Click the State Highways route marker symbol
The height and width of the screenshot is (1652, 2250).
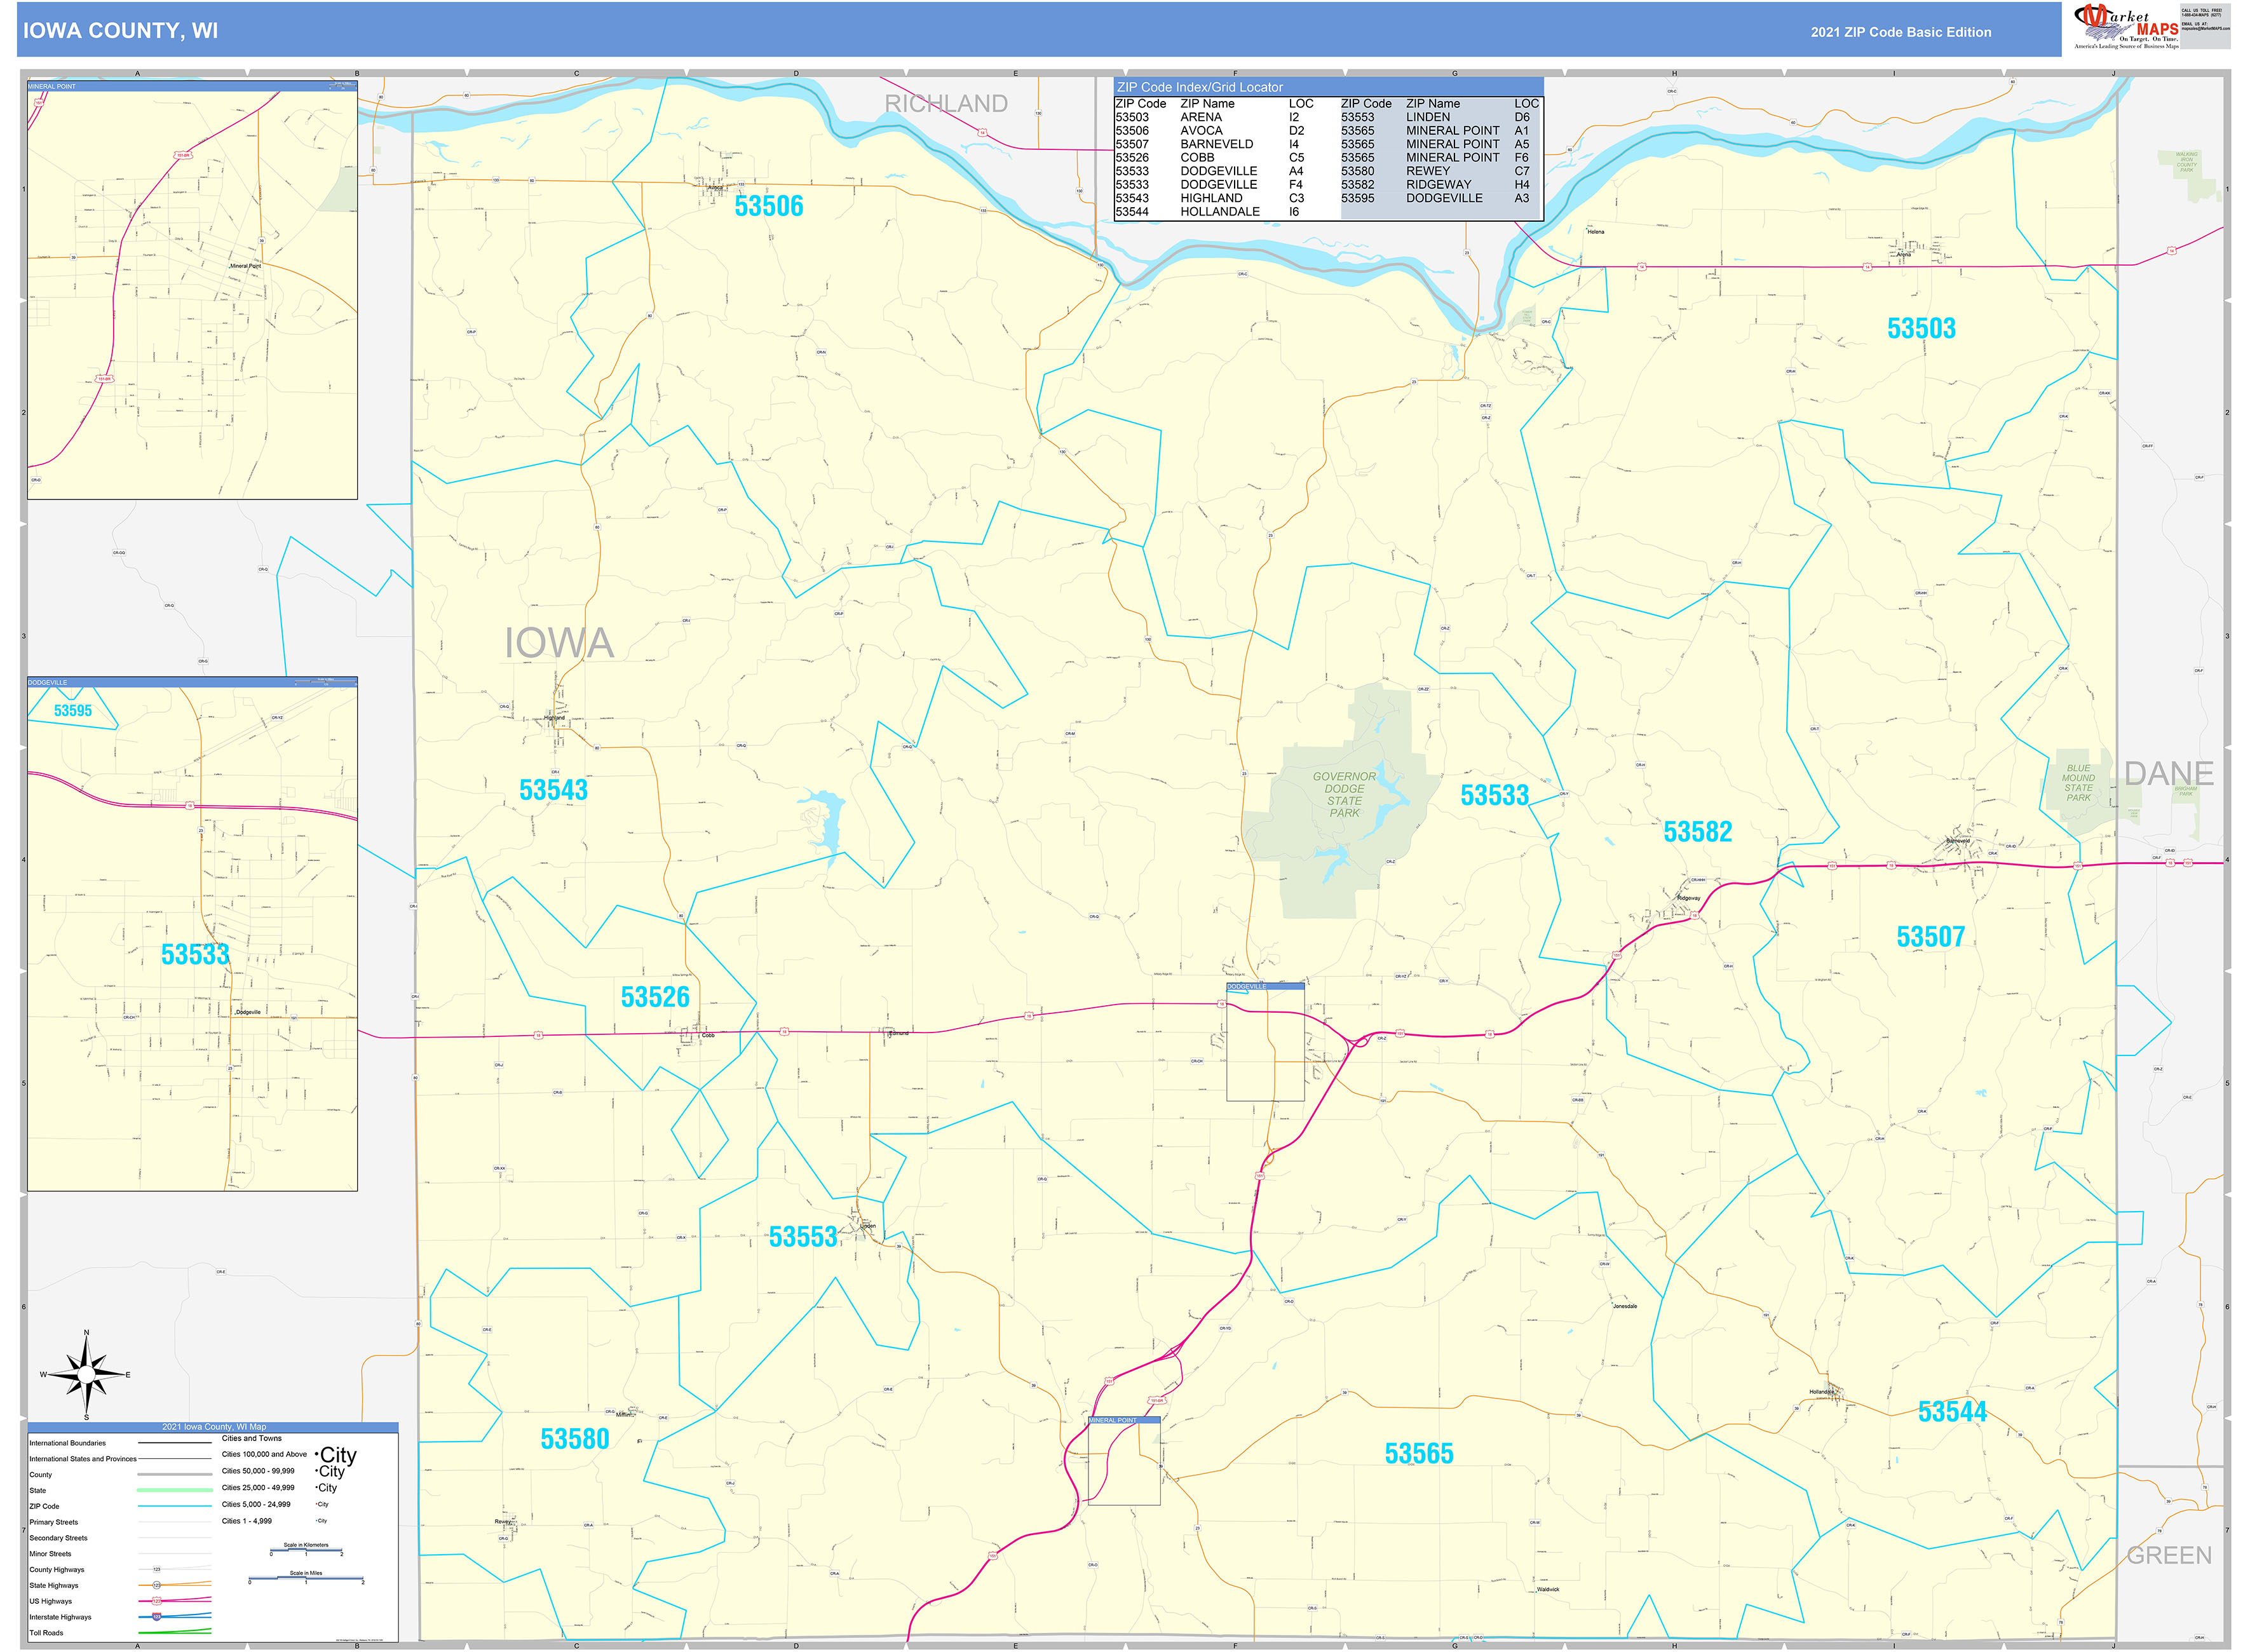[157, 1586]
